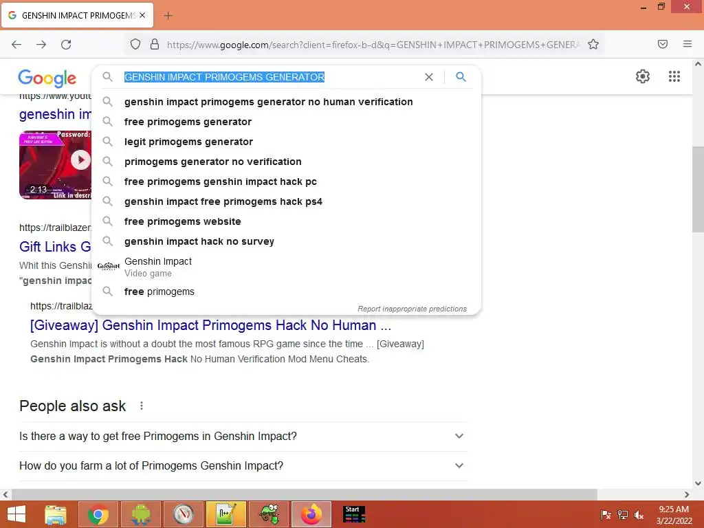Viewport: 704px width, 528px height.
Task: Click the forward navigation arrow
Action: (41, 45)
